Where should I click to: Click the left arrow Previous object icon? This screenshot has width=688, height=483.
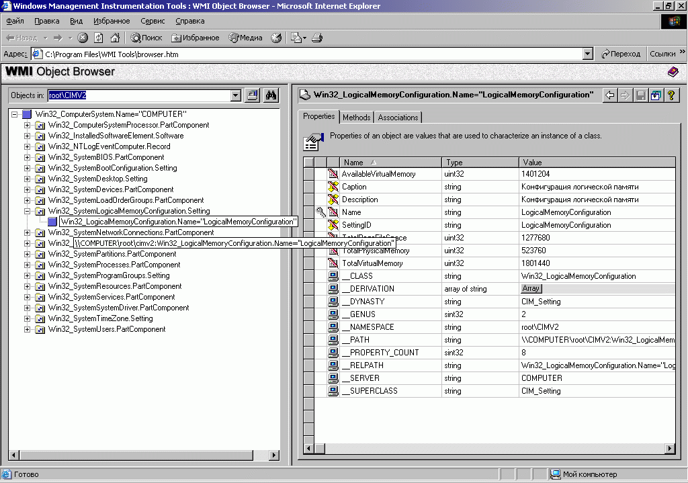(610, 95)
